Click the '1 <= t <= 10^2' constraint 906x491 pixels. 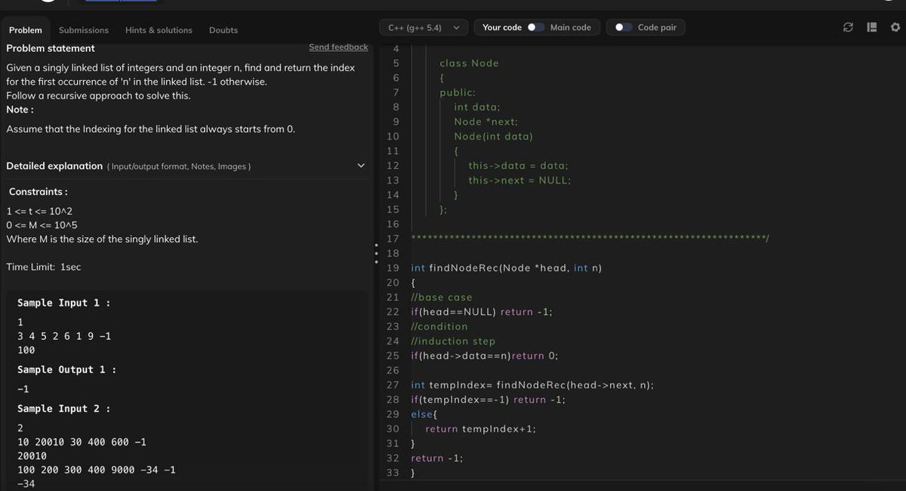(x=39, y=211)
